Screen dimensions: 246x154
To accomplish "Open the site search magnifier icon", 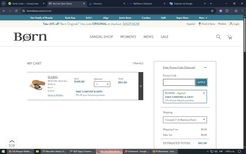I will (218, 37).
